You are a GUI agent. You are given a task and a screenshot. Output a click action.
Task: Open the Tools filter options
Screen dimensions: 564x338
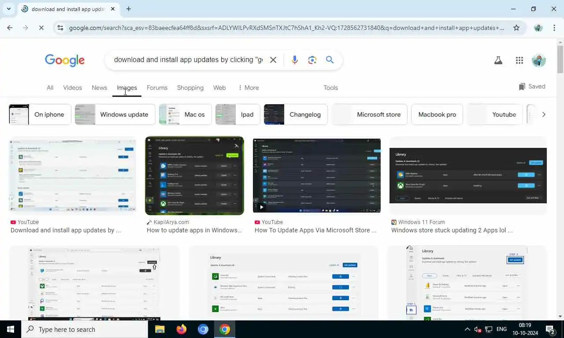[x=330, y=88]
